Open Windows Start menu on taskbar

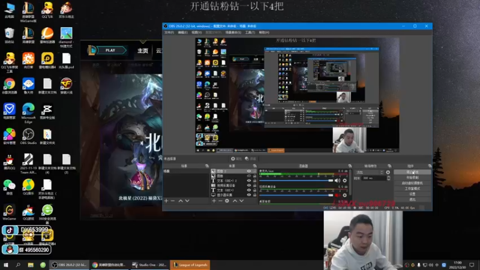[x=6, y=265]
